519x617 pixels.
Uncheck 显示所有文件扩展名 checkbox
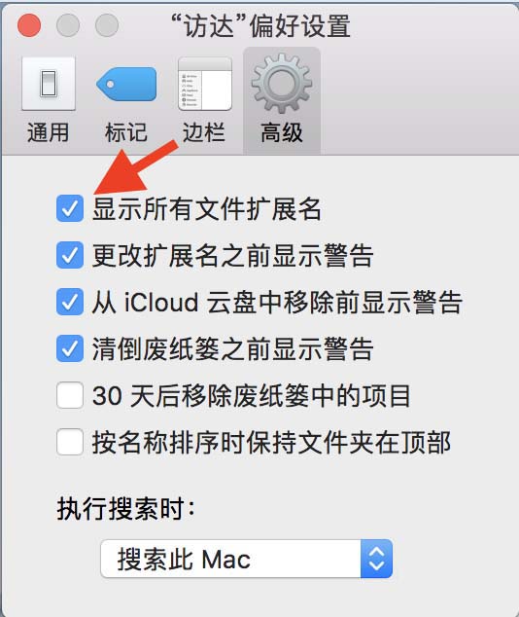click(70, 208)
